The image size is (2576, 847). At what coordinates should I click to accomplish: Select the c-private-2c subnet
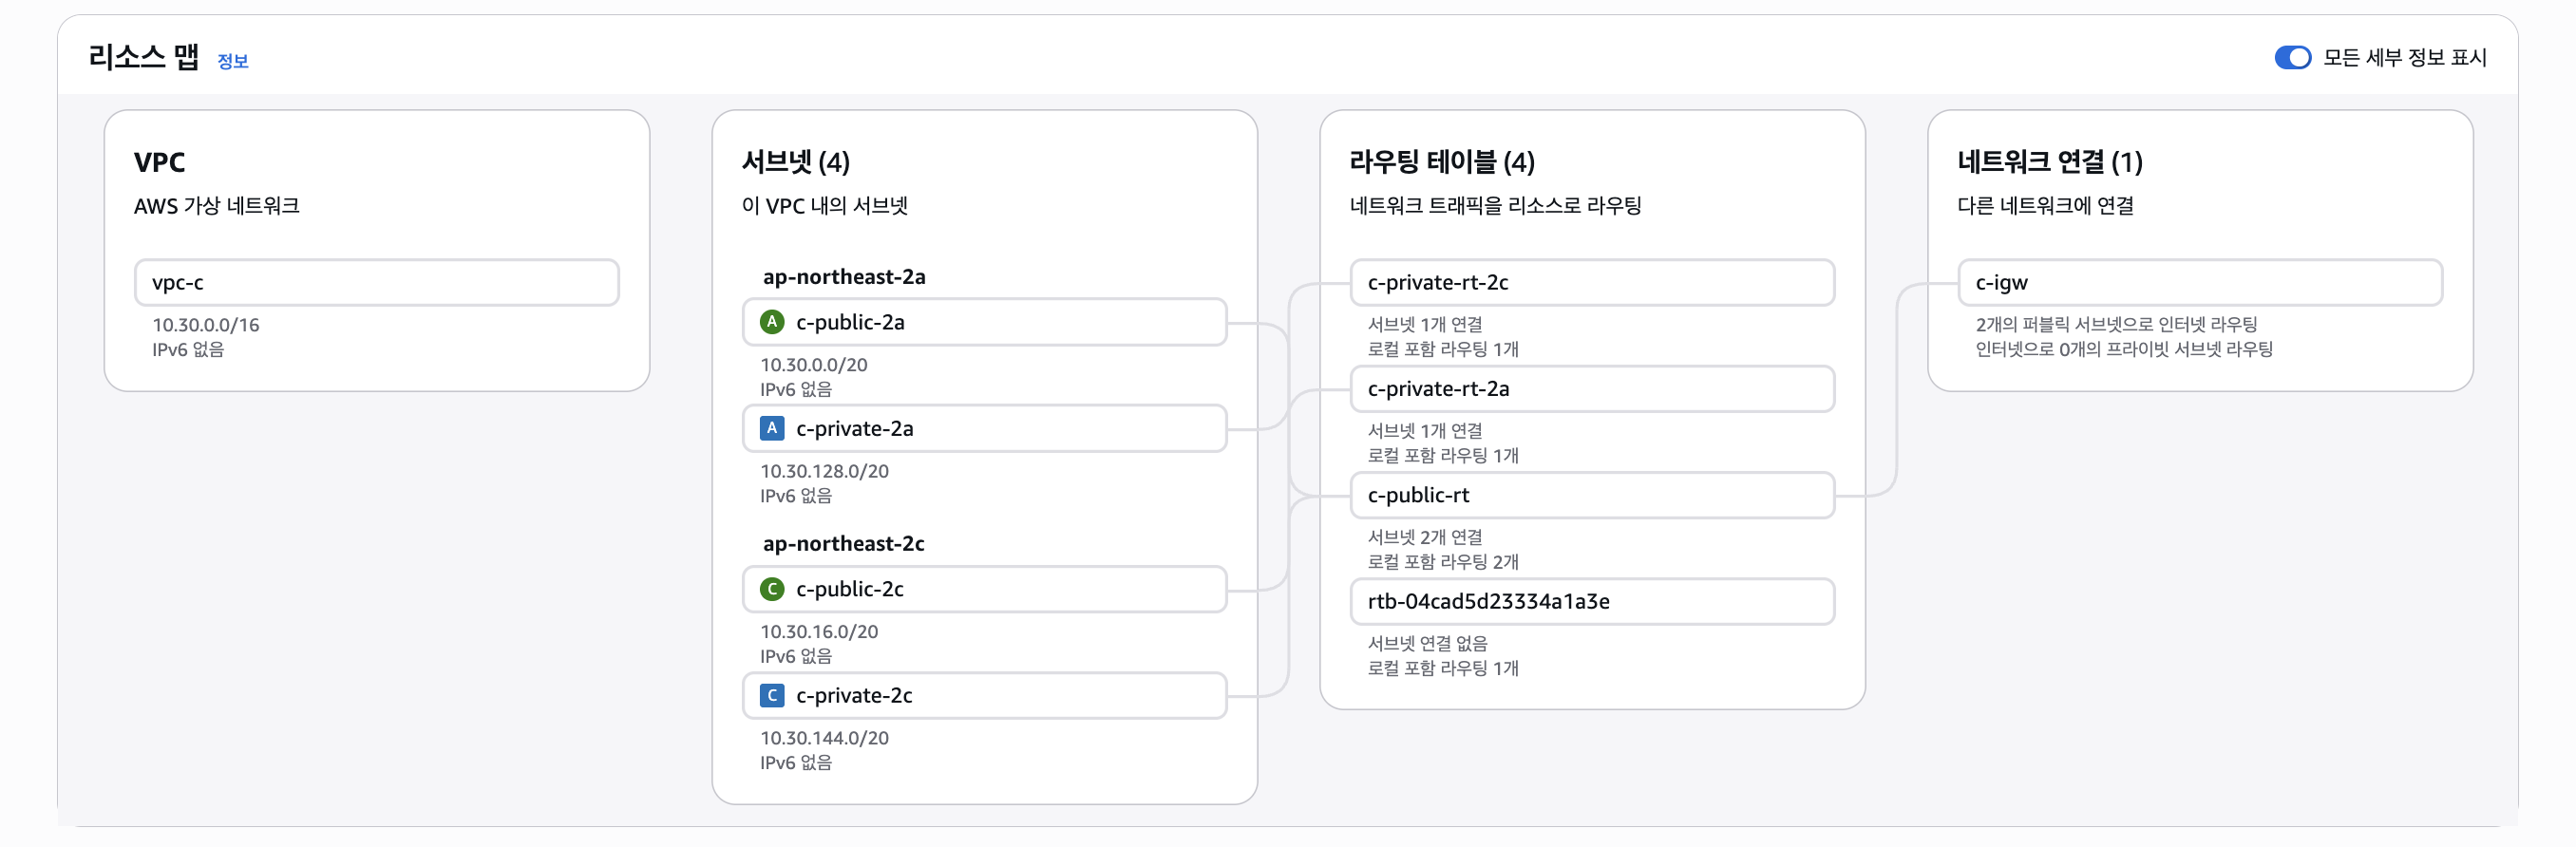[984, 695]
